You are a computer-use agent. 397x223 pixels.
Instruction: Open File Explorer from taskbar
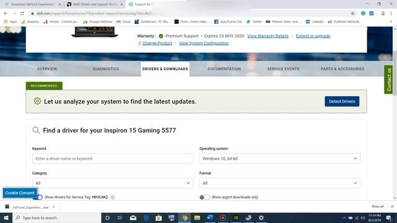coord(197,217)
